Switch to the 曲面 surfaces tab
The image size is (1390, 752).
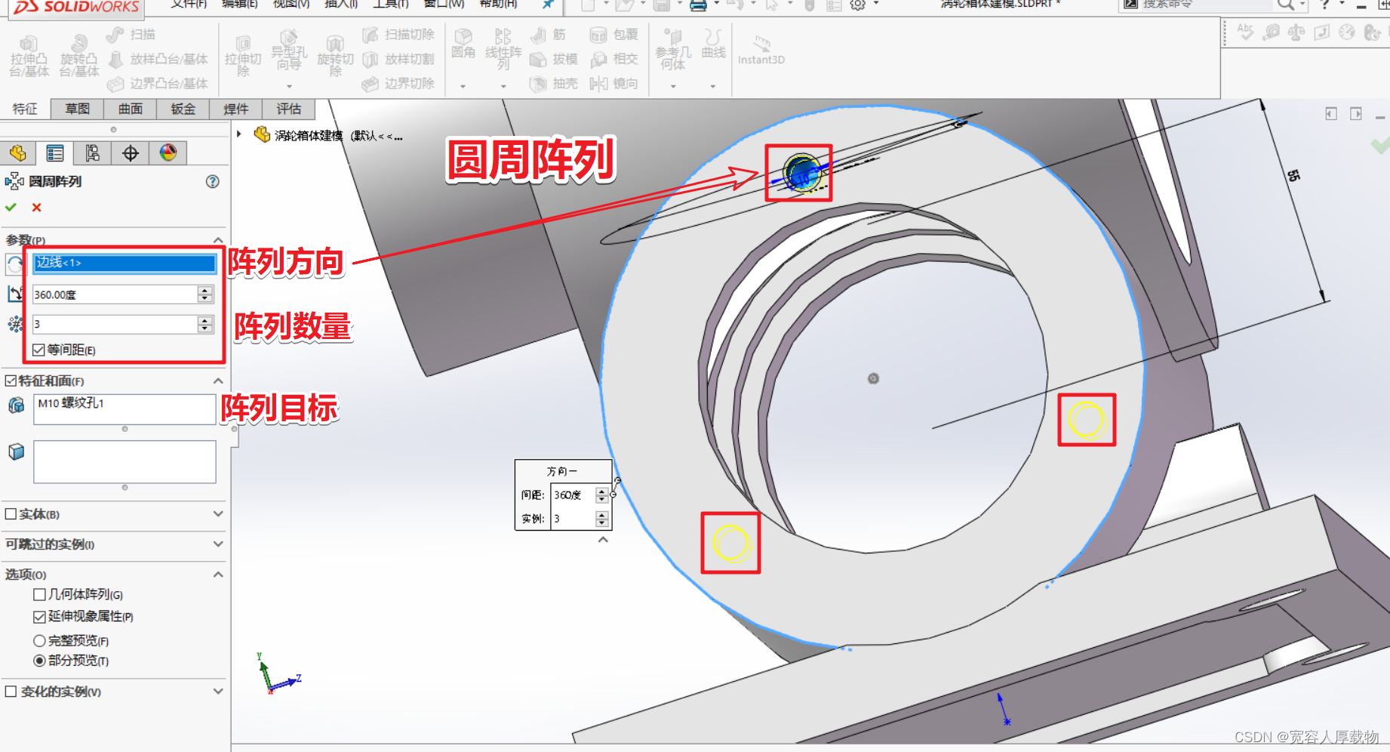click(130, 109)
